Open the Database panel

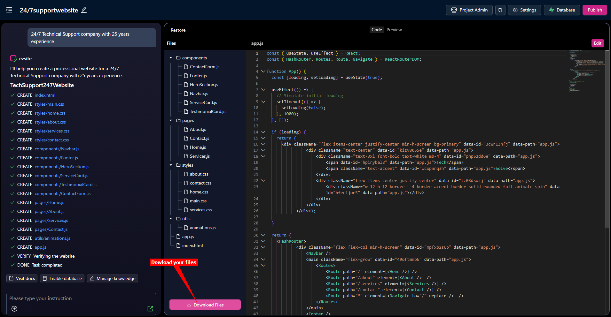pyautogui.click(x=562, y=10)
